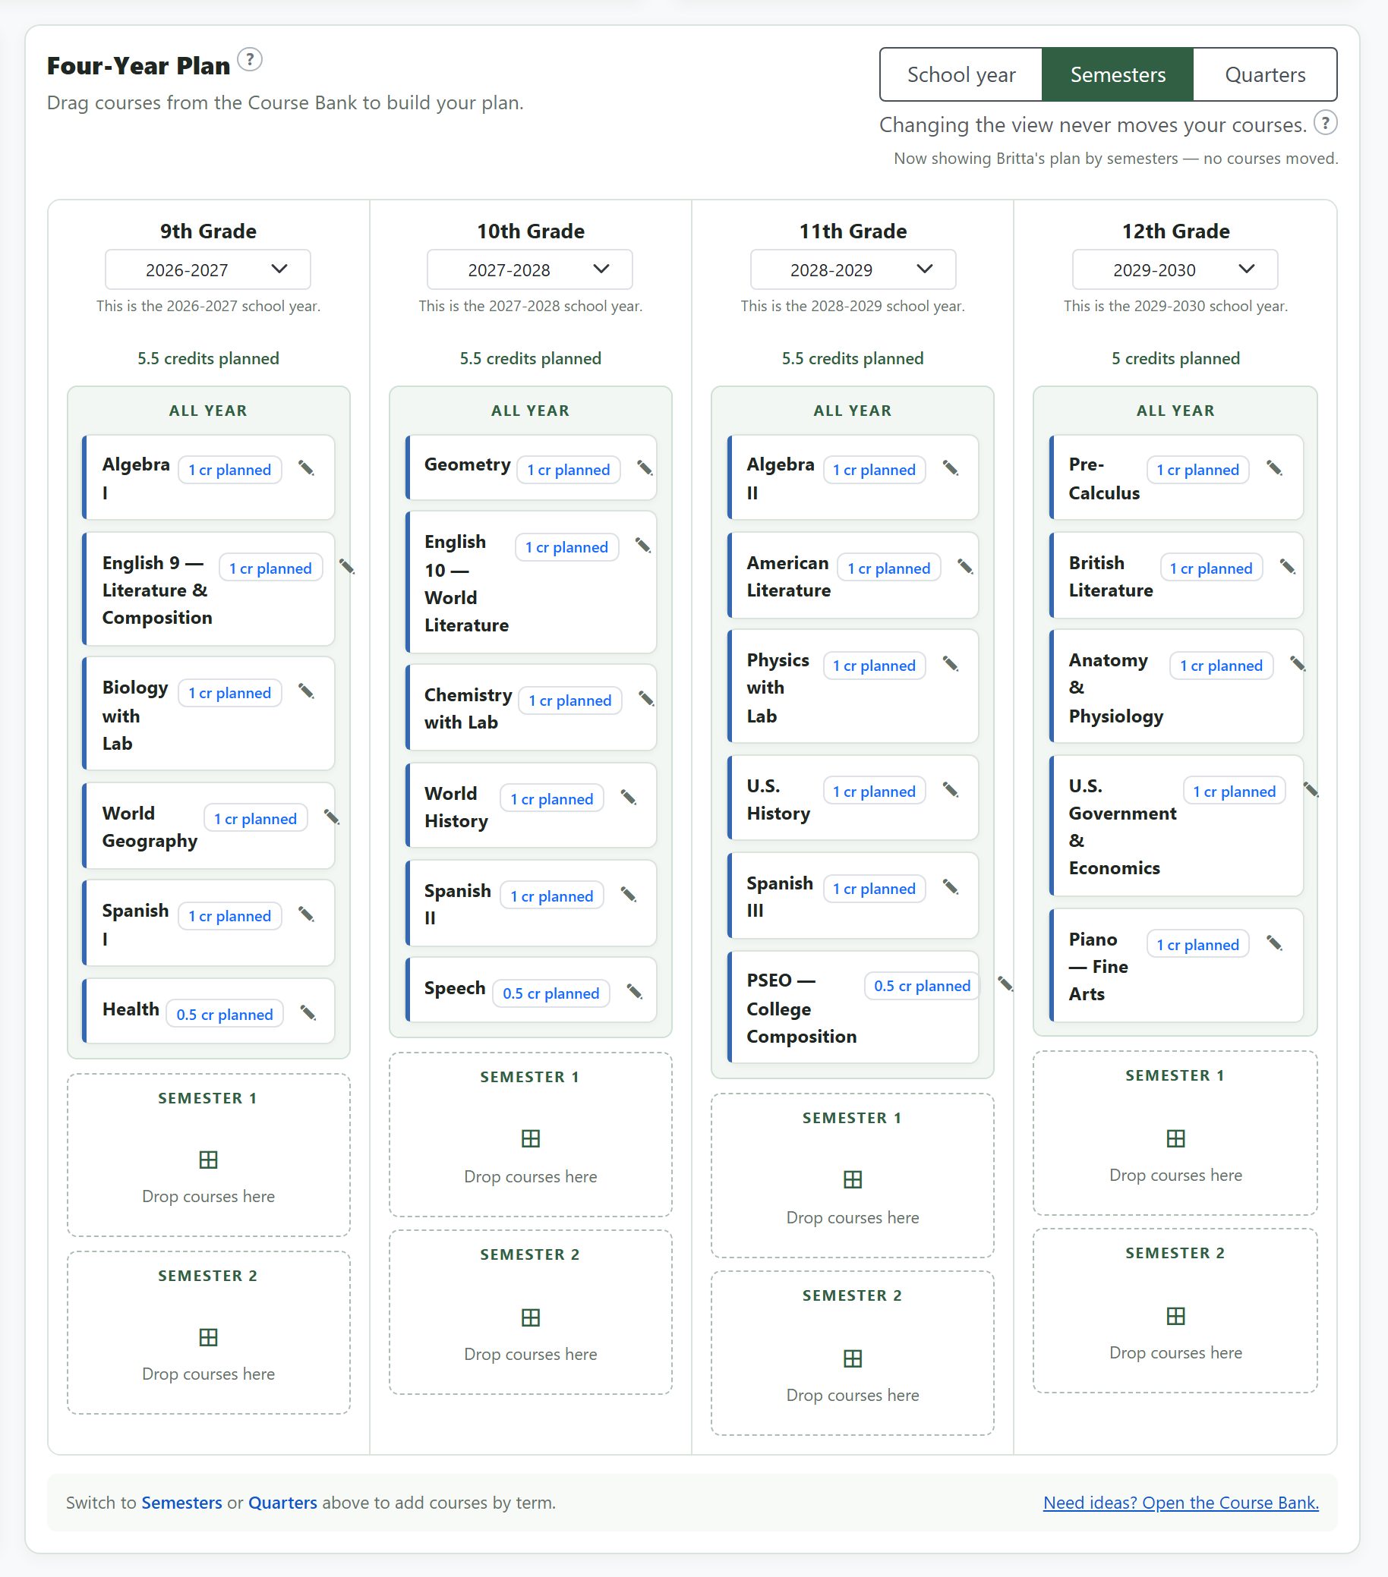Click pencil icon for Chemistry with Lab

point(647,699)
